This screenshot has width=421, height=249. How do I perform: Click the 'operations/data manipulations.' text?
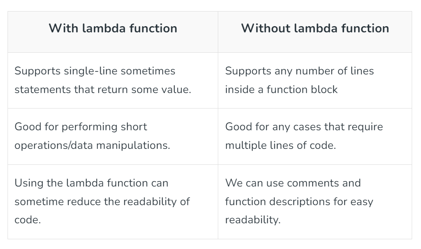(93, 145)
